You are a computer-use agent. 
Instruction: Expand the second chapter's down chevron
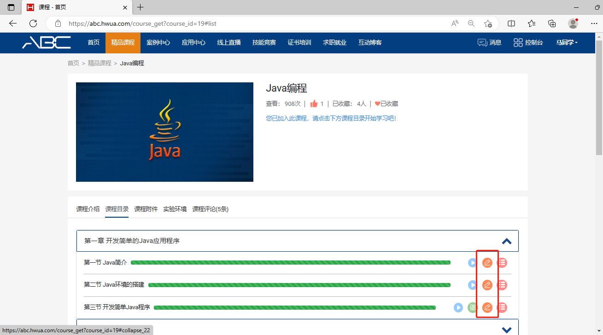click(507, 329)
